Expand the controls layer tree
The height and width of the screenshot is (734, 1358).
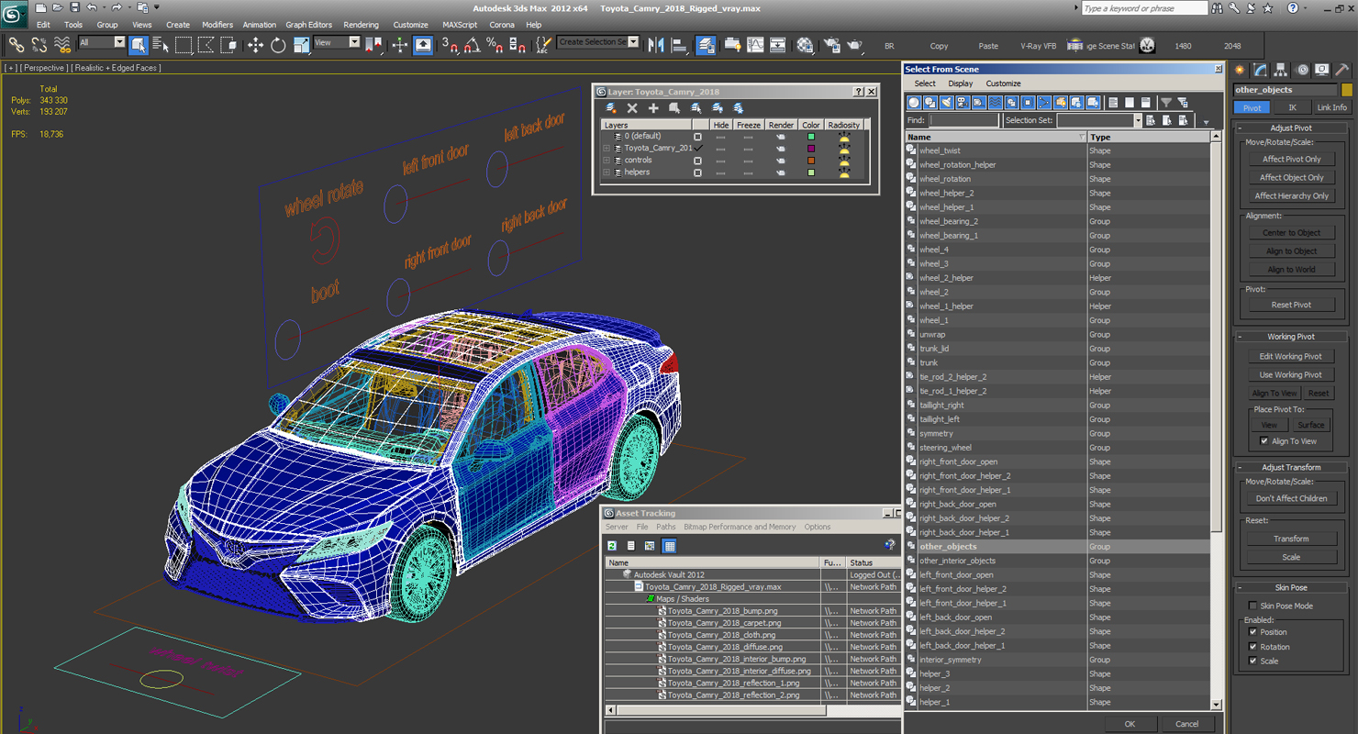(x=606, y=161)
